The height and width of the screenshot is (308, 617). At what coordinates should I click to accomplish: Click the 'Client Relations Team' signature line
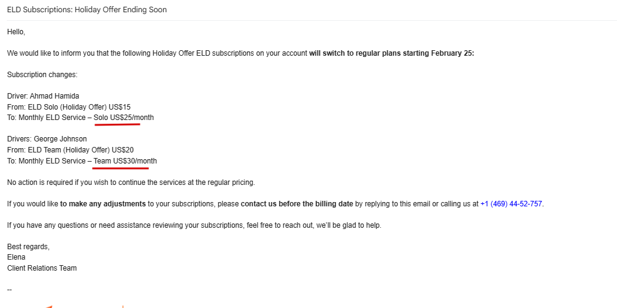[42, 268]
